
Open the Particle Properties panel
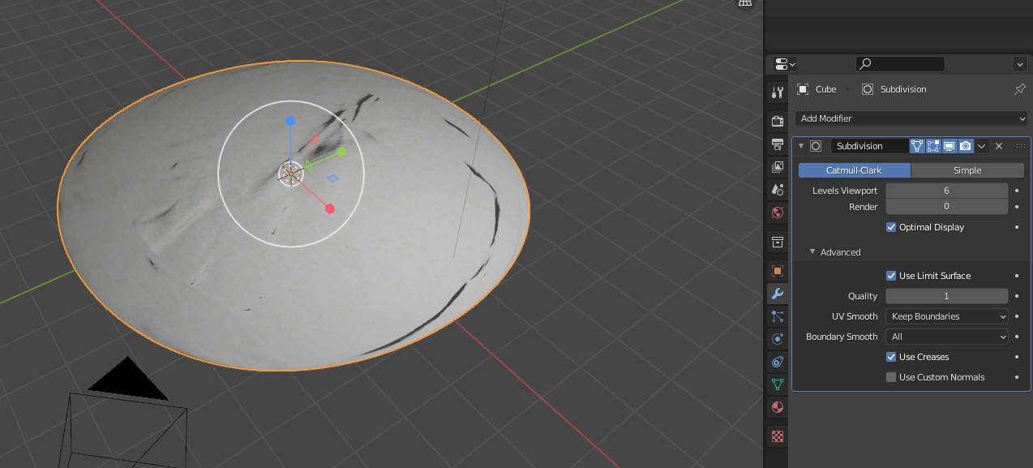[777, 316]
